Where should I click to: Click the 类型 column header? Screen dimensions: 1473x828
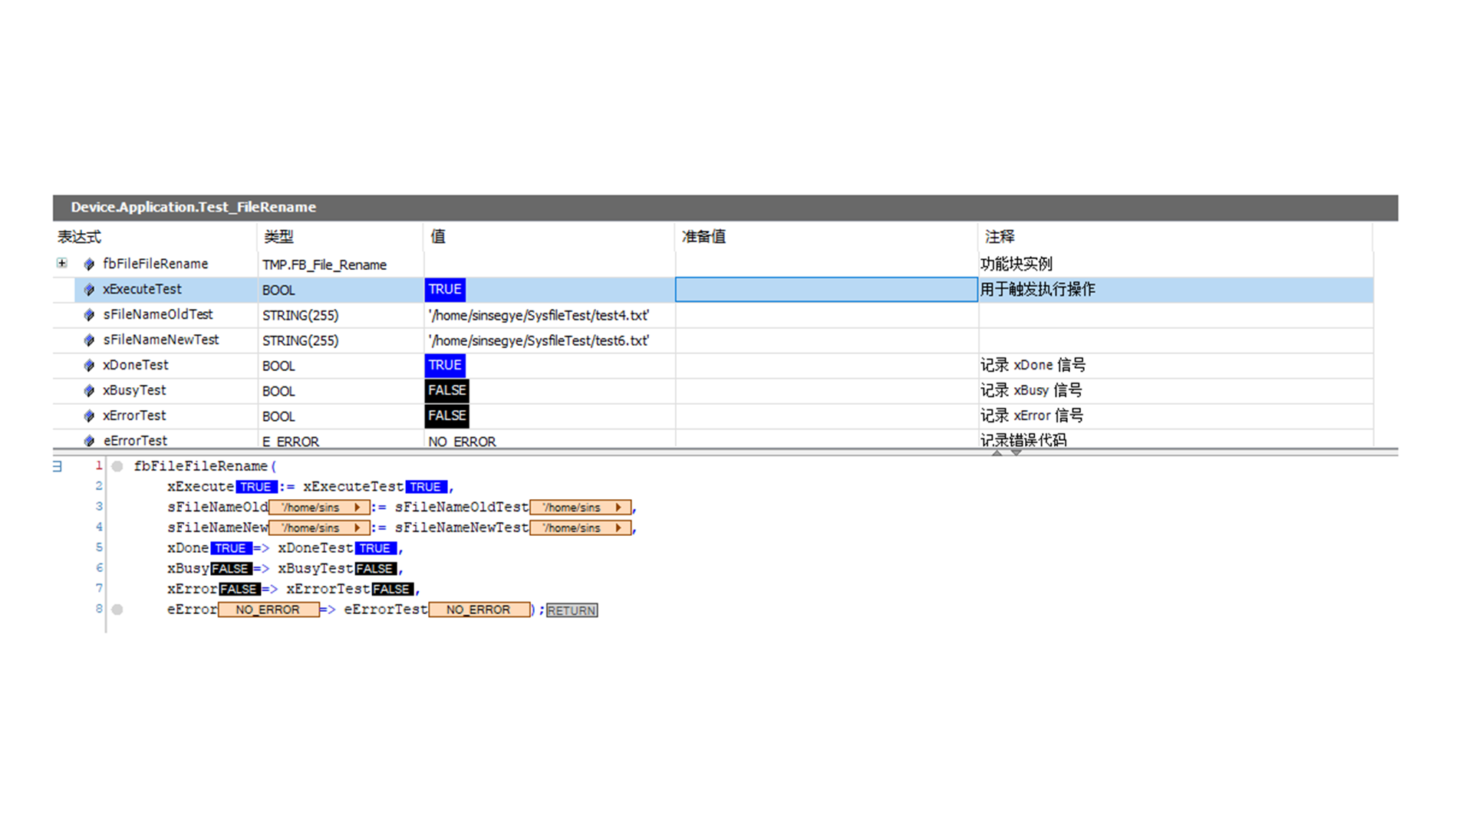click(x=340, y=236)
